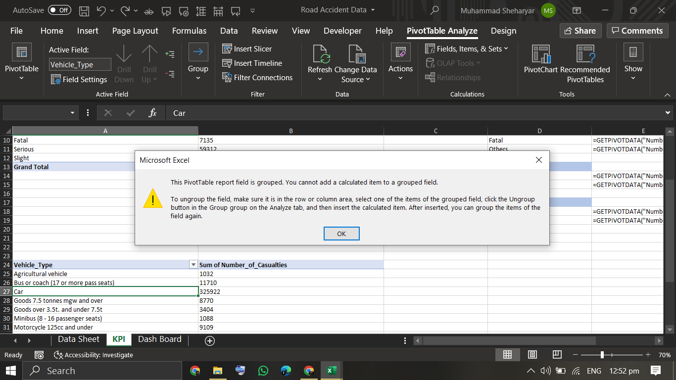The width and height of the screenshot is (676, 380).
Task: Click the PivotChart icon
Action: (x=541, y=54)
